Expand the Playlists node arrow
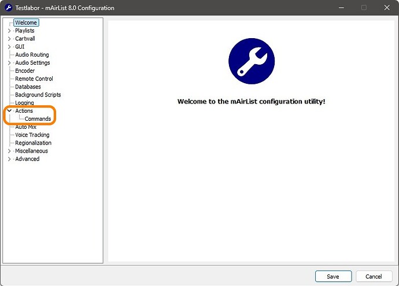The height and width of the screenshot is (286, 399). click(x=9, y=31)
